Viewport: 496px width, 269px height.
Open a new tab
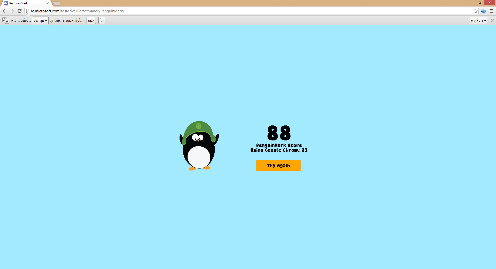[57, 3]
